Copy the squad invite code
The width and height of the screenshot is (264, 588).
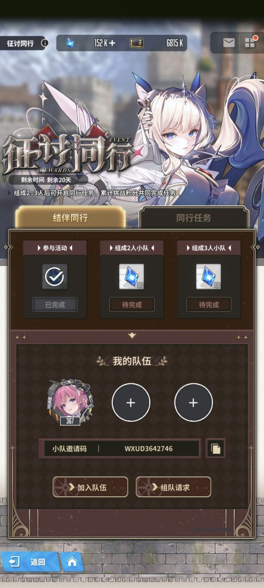pyautogui.click(x=216, y=448)
